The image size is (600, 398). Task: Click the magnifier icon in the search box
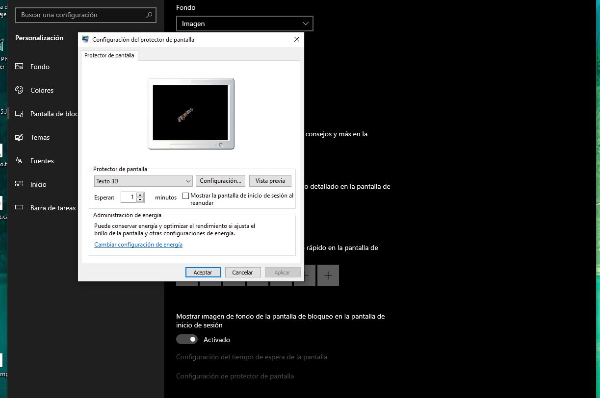[x=149, y=15]
